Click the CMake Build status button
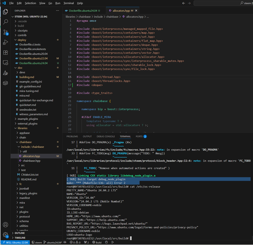Image resolution: width=253 pixels, height=245 pixels. pos(97,242)
